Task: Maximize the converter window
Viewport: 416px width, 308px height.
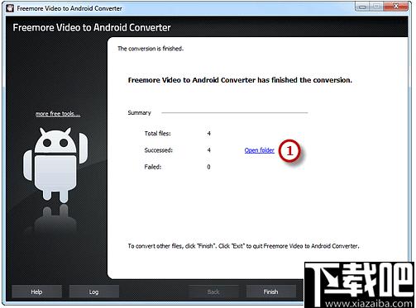Action: (376, 7)
